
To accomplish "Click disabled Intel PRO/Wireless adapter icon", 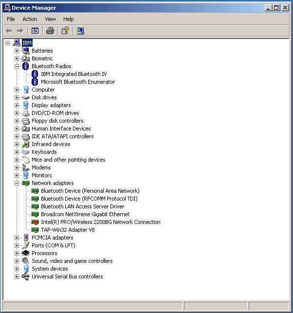I will [35, 222].
